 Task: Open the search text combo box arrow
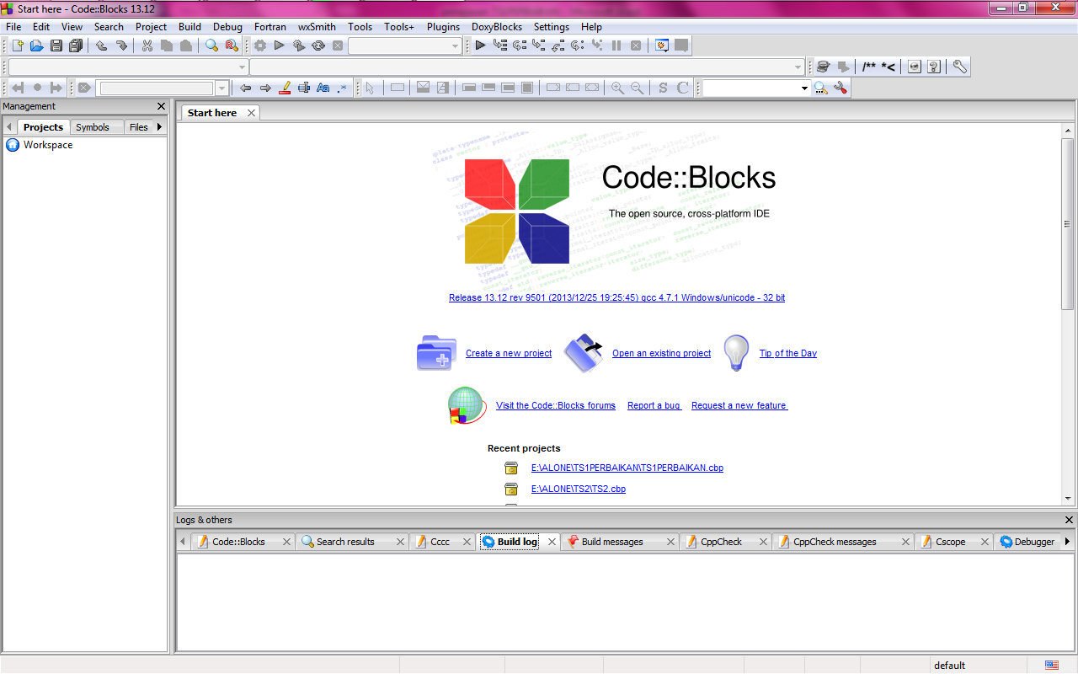[804, 88]
